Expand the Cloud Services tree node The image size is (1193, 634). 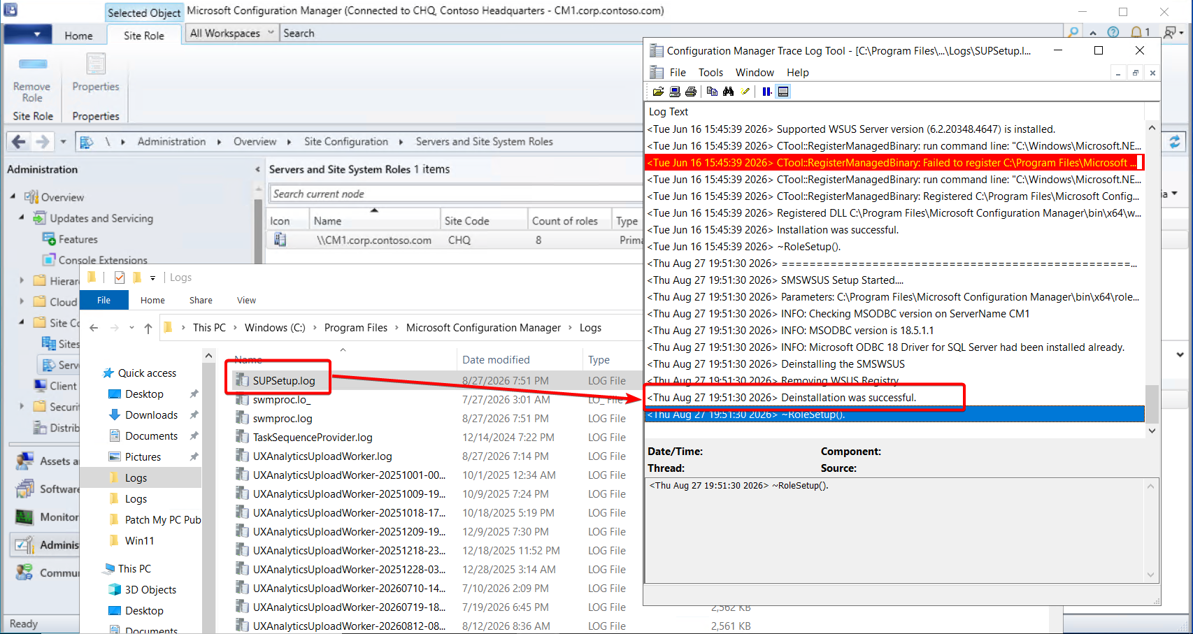22,301
